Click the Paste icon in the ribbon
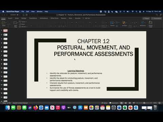163x122 pixels. [4, 23]
